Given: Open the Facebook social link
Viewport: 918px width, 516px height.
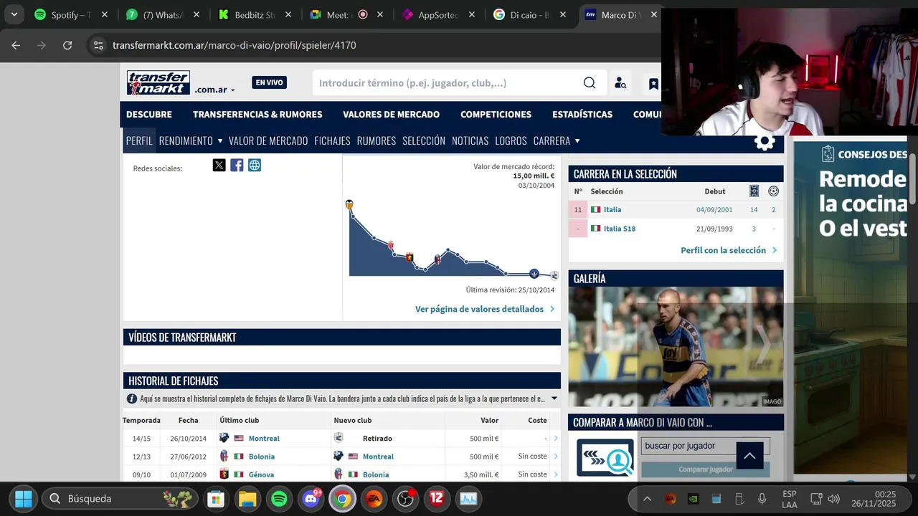Looking at the screenshot, I should point(237,166).
